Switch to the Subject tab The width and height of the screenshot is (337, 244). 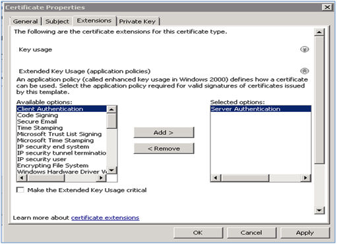(57, 22)
